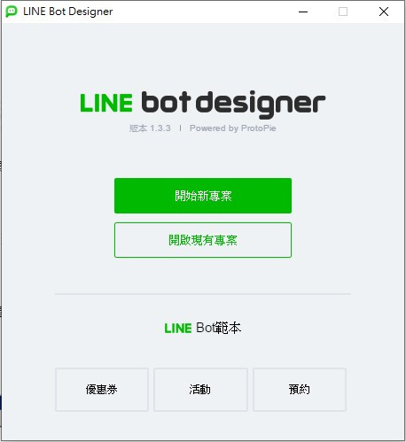Click the horizontal divider above LINE Bot範本
The height and width of the screenshot is (442, 406).
(203, 294)
